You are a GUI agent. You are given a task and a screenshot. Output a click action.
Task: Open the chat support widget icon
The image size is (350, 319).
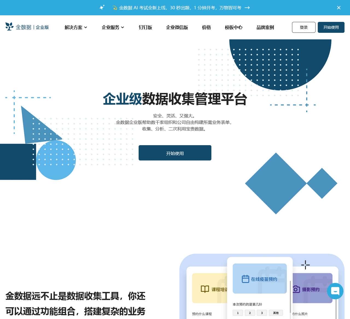point(335,291)
